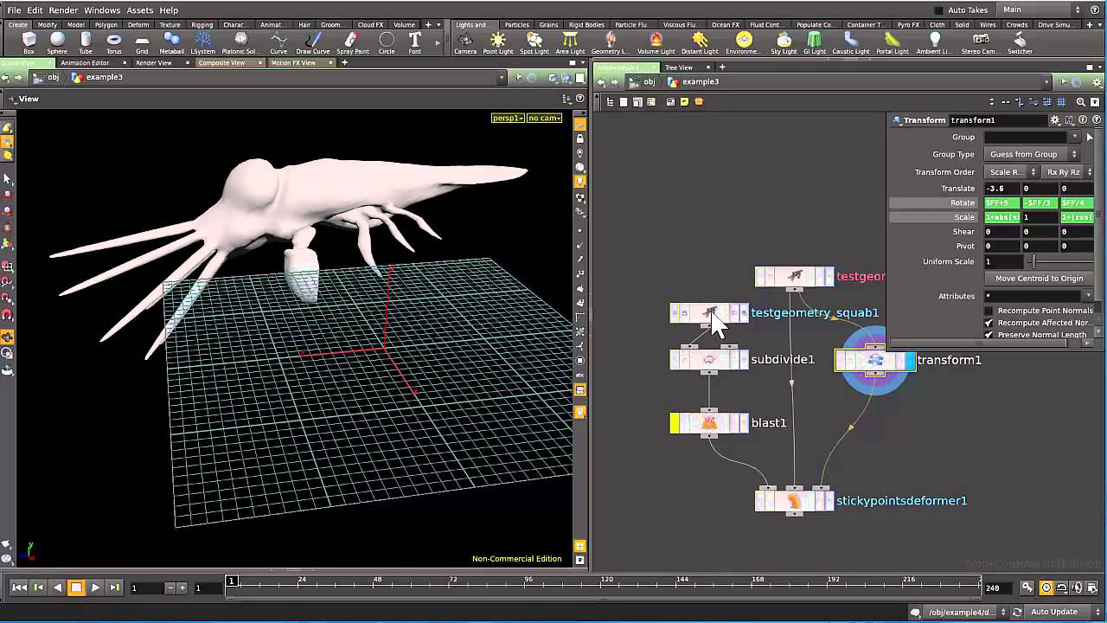Image resolution: width=1107 pixels, height=623 pixels.
Task: Open the persp1 viewport menu
Action: [x=508, y=118]
